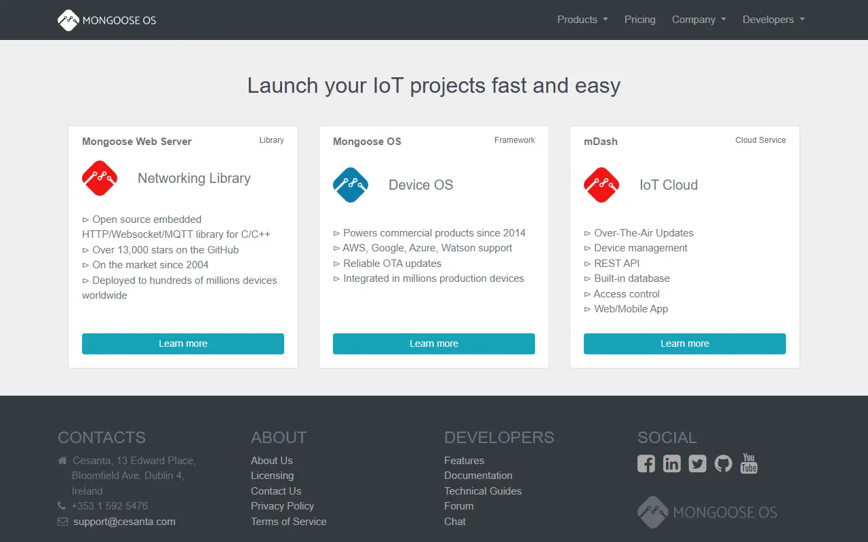
Task: Click the red IoT Cloud icon
Action: click(x=601, y=185)
